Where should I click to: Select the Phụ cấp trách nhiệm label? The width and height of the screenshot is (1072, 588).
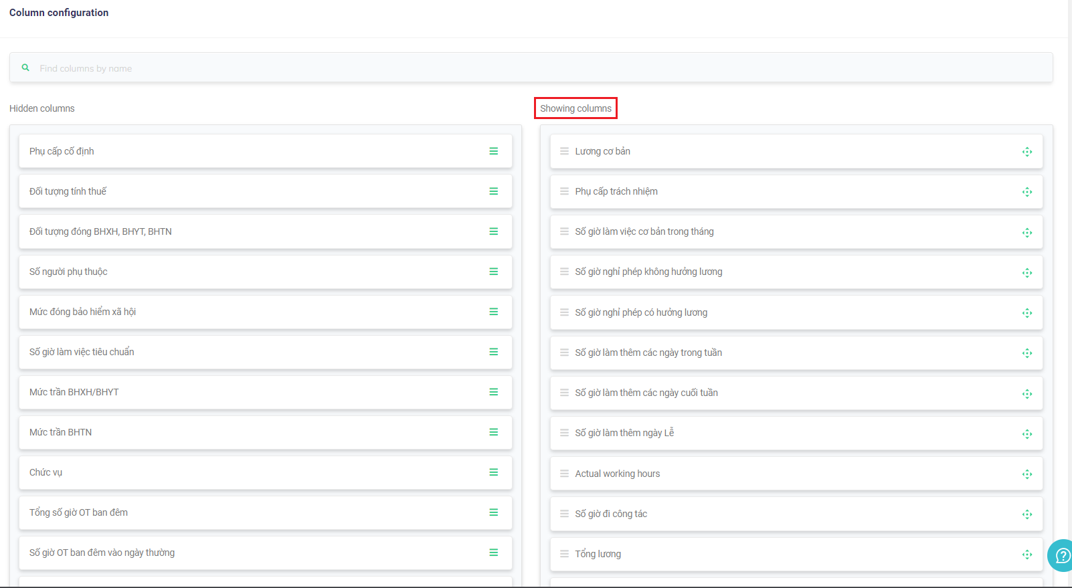point(616,191)
